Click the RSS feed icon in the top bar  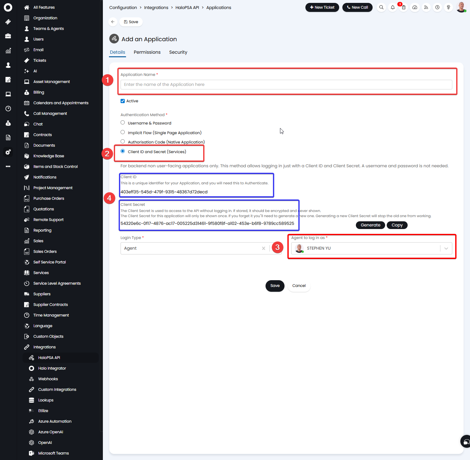426,7
